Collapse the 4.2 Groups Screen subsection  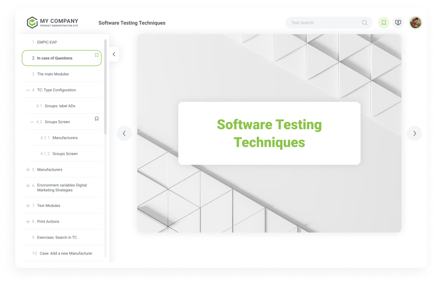pyautogui.click(x=32, y=122)
